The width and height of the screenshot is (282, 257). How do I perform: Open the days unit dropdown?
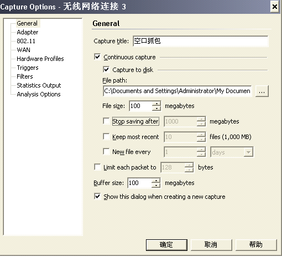click(x=248, y=152)
